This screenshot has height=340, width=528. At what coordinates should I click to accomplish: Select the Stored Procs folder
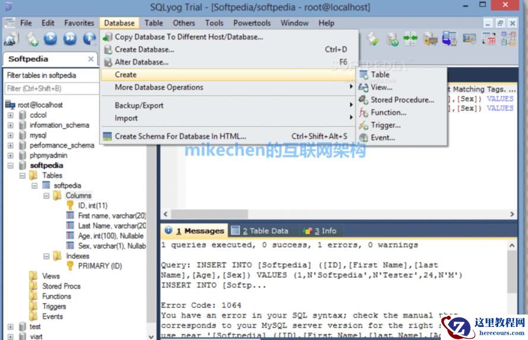(x=61, y=286)
